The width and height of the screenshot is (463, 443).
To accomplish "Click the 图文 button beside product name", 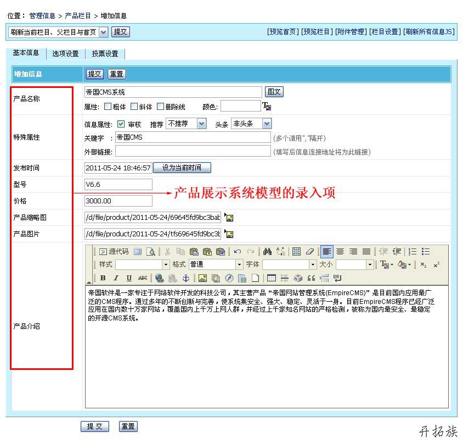I will pos(274,92).
